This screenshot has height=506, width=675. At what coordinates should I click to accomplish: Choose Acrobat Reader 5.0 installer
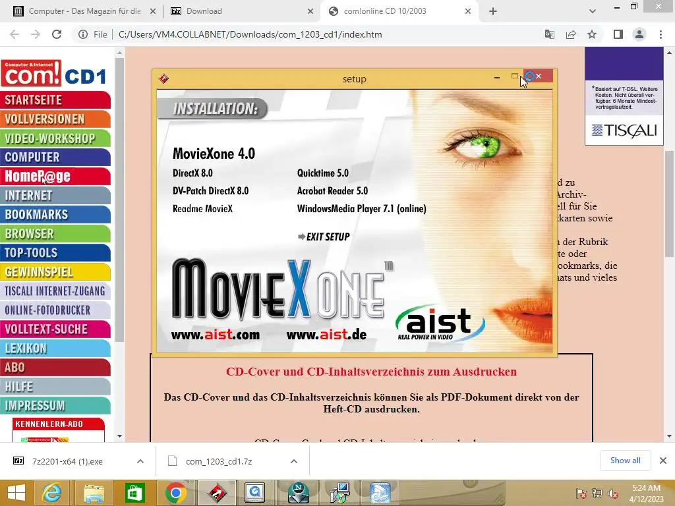tap(332, 190)
